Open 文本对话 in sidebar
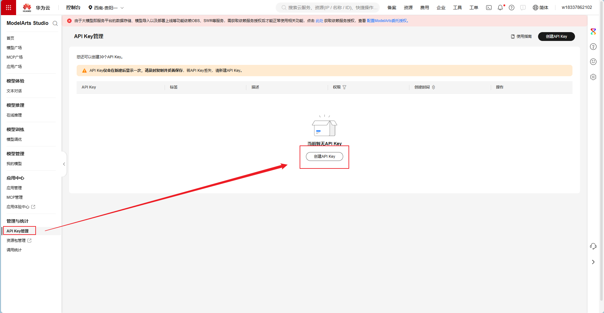Screen dimensions: 604x313 click(14, 91)
